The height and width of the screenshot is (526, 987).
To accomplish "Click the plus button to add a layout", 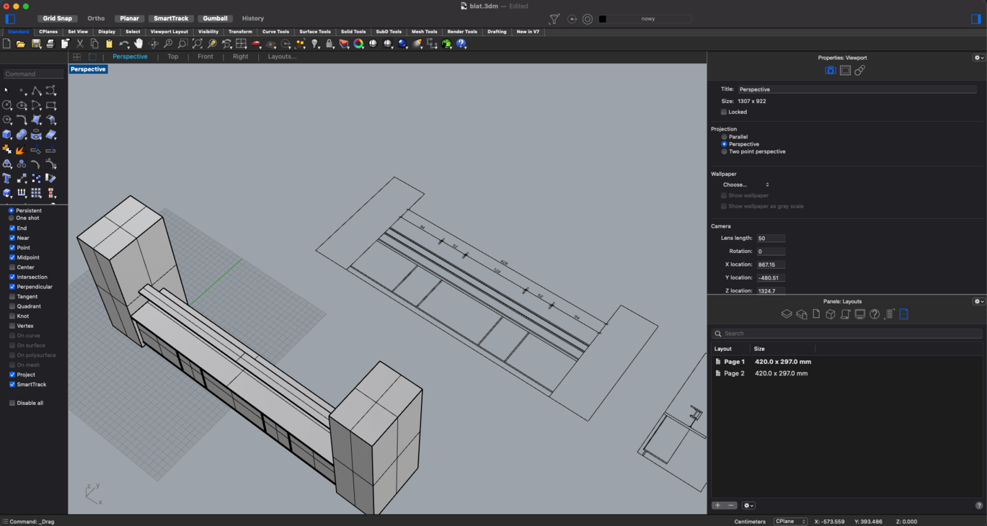I will click(717, 505).
